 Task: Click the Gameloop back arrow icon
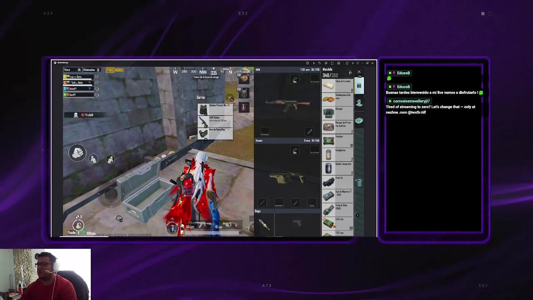319,63
